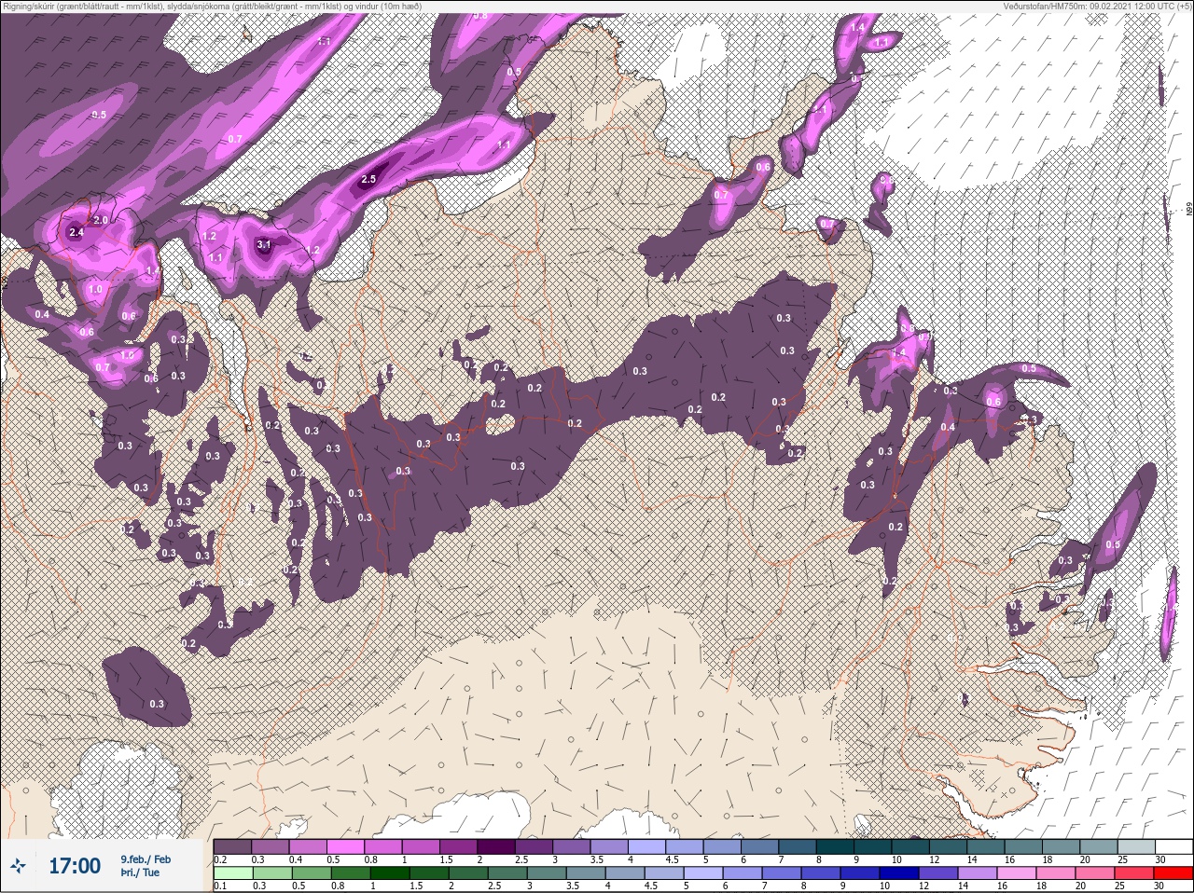
Task: Pick the palest green swatch starting the bottom legend
Action: point(231,872)
